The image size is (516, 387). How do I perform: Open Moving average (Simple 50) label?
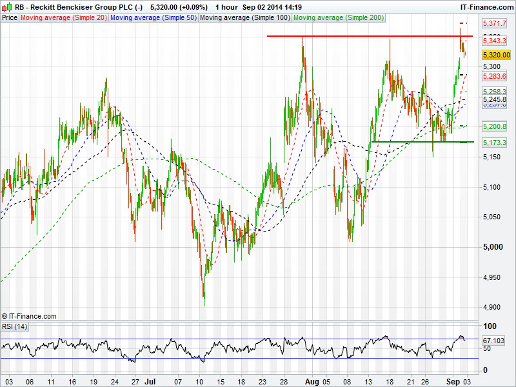[153, 18]
